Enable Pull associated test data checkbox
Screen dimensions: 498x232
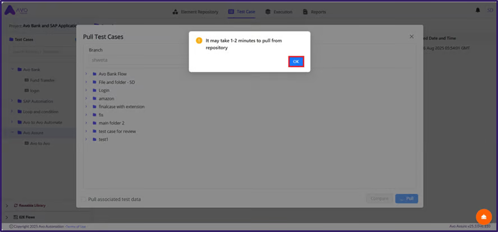tap(84, 199)
